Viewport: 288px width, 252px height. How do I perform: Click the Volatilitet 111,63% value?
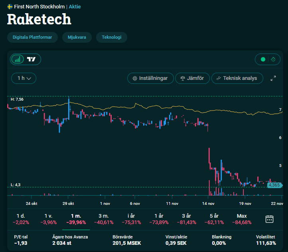(x=266, y=243)
